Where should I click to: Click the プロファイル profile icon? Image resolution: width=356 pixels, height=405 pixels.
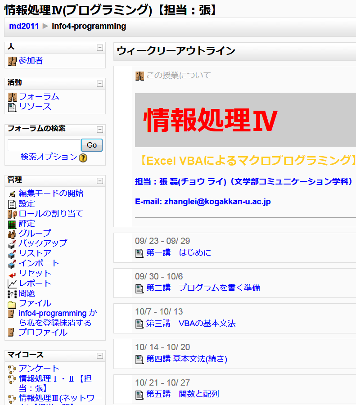point(11,333)
